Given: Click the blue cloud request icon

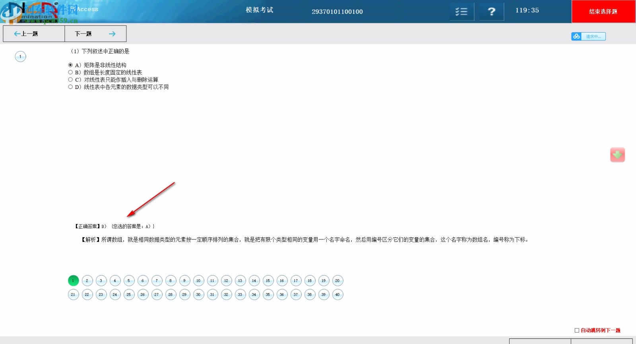Looking at the screenshot, I should [576, 37].
